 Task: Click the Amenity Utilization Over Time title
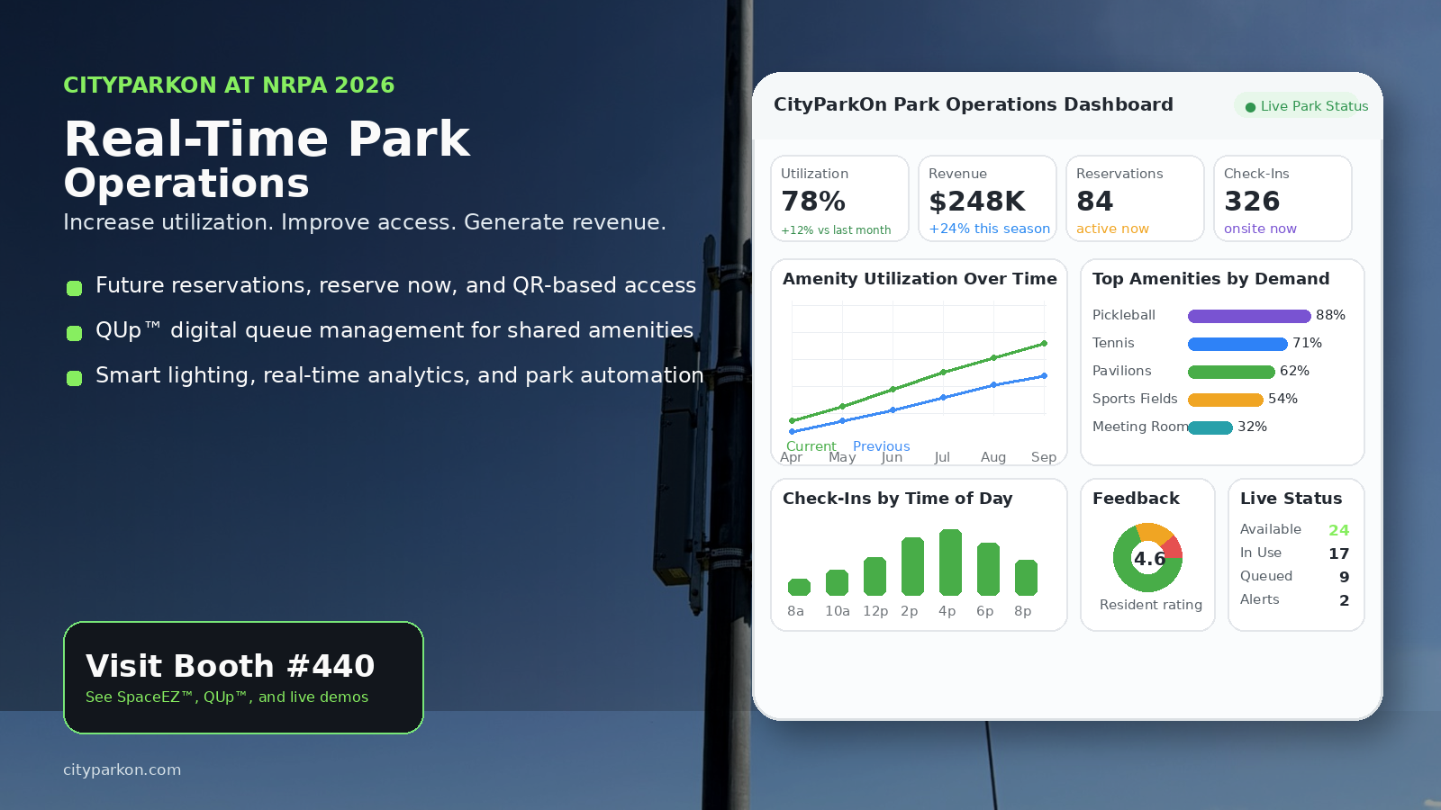[920, 279]
